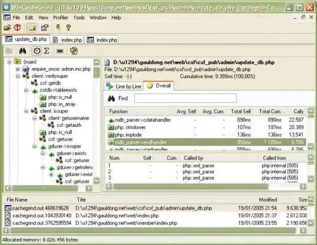Select the Overall tab
This screenshot has width=317, height=245.
158,86
